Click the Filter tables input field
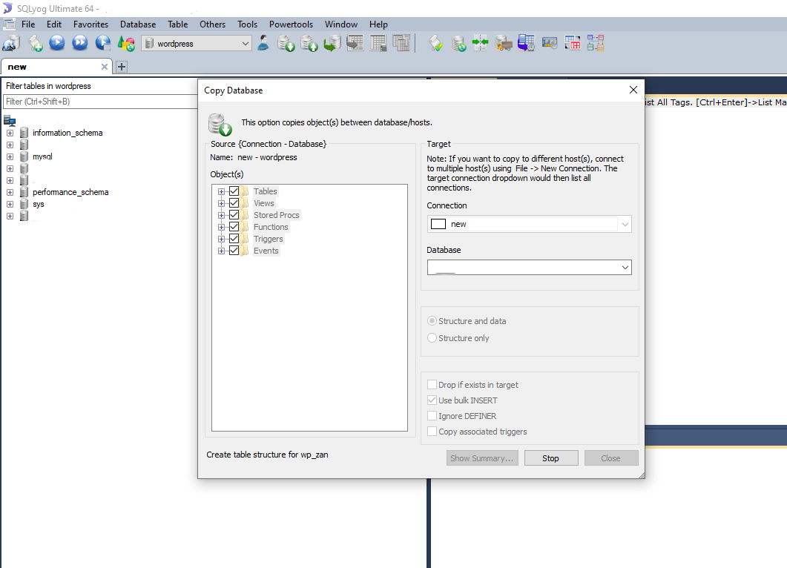 (100, 102)
